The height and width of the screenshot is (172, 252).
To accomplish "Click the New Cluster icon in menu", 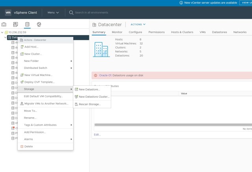I will click(x=22, y=54).
